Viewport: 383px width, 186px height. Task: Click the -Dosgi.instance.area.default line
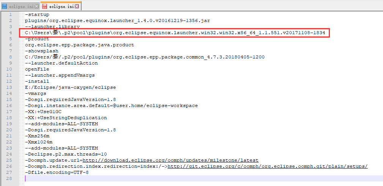tap(111, 106)
